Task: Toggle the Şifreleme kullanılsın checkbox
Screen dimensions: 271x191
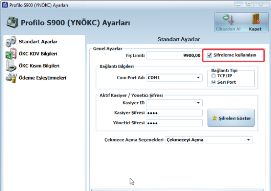Action: click(x=209, y=55)
